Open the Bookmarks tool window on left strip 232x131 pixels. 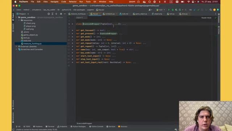(x=13, y=118)
